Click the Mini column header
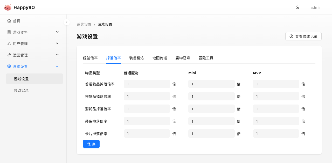Image resolution: width=332 pixels, height=163 pixels. [x=192, y=73]
